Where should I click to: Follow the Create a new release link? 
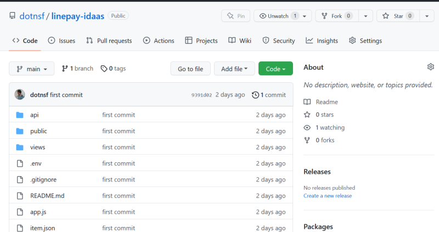328,196
